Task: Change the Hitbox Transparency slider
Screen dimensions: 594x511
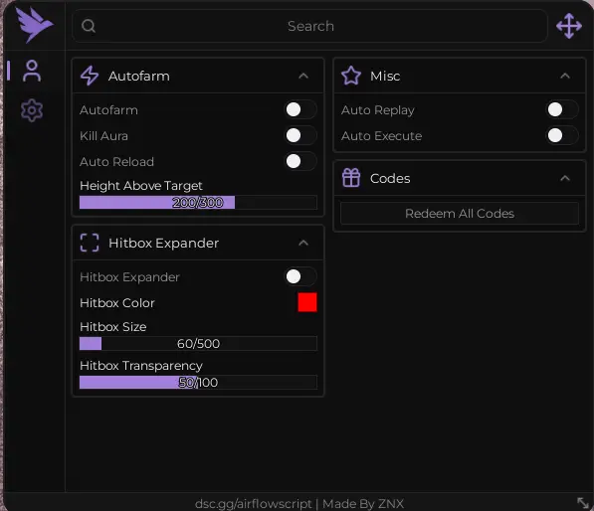Action: (x=198, y=383)
